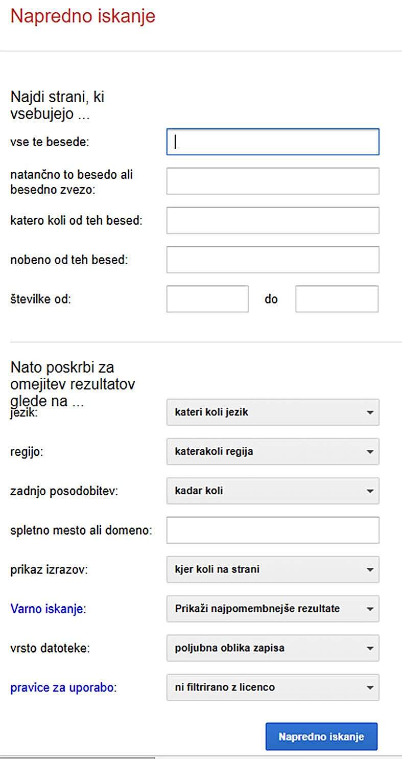
Task: Click the 'katero koli od teh besed' field
Action: (x=273, y=220)
